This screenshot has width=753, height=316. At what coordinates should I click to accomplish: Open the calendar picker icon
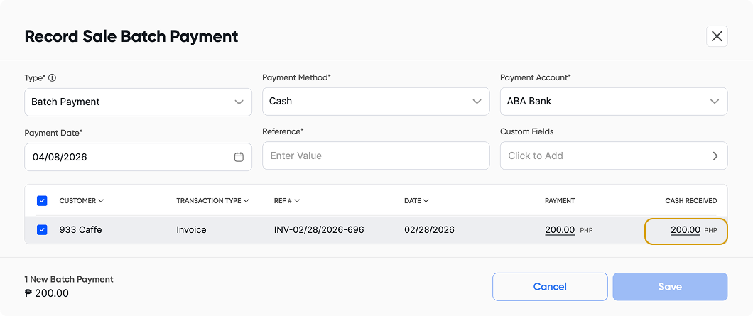[x=239, y=157]
